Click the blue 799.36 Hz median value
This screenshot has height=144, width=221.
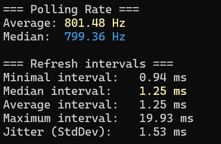tap(95, 36)
